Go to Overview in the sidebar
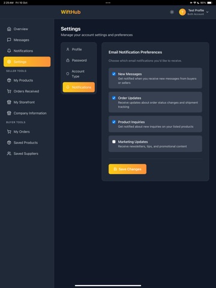This screenshot has height=288, width=216. click(x=27, y=29)
